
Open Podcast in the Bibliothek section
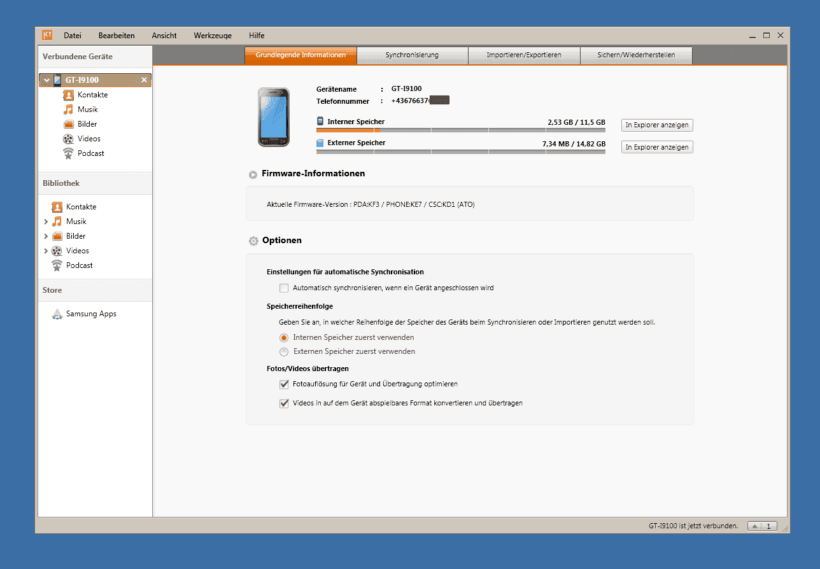click(x=73, y=265)
